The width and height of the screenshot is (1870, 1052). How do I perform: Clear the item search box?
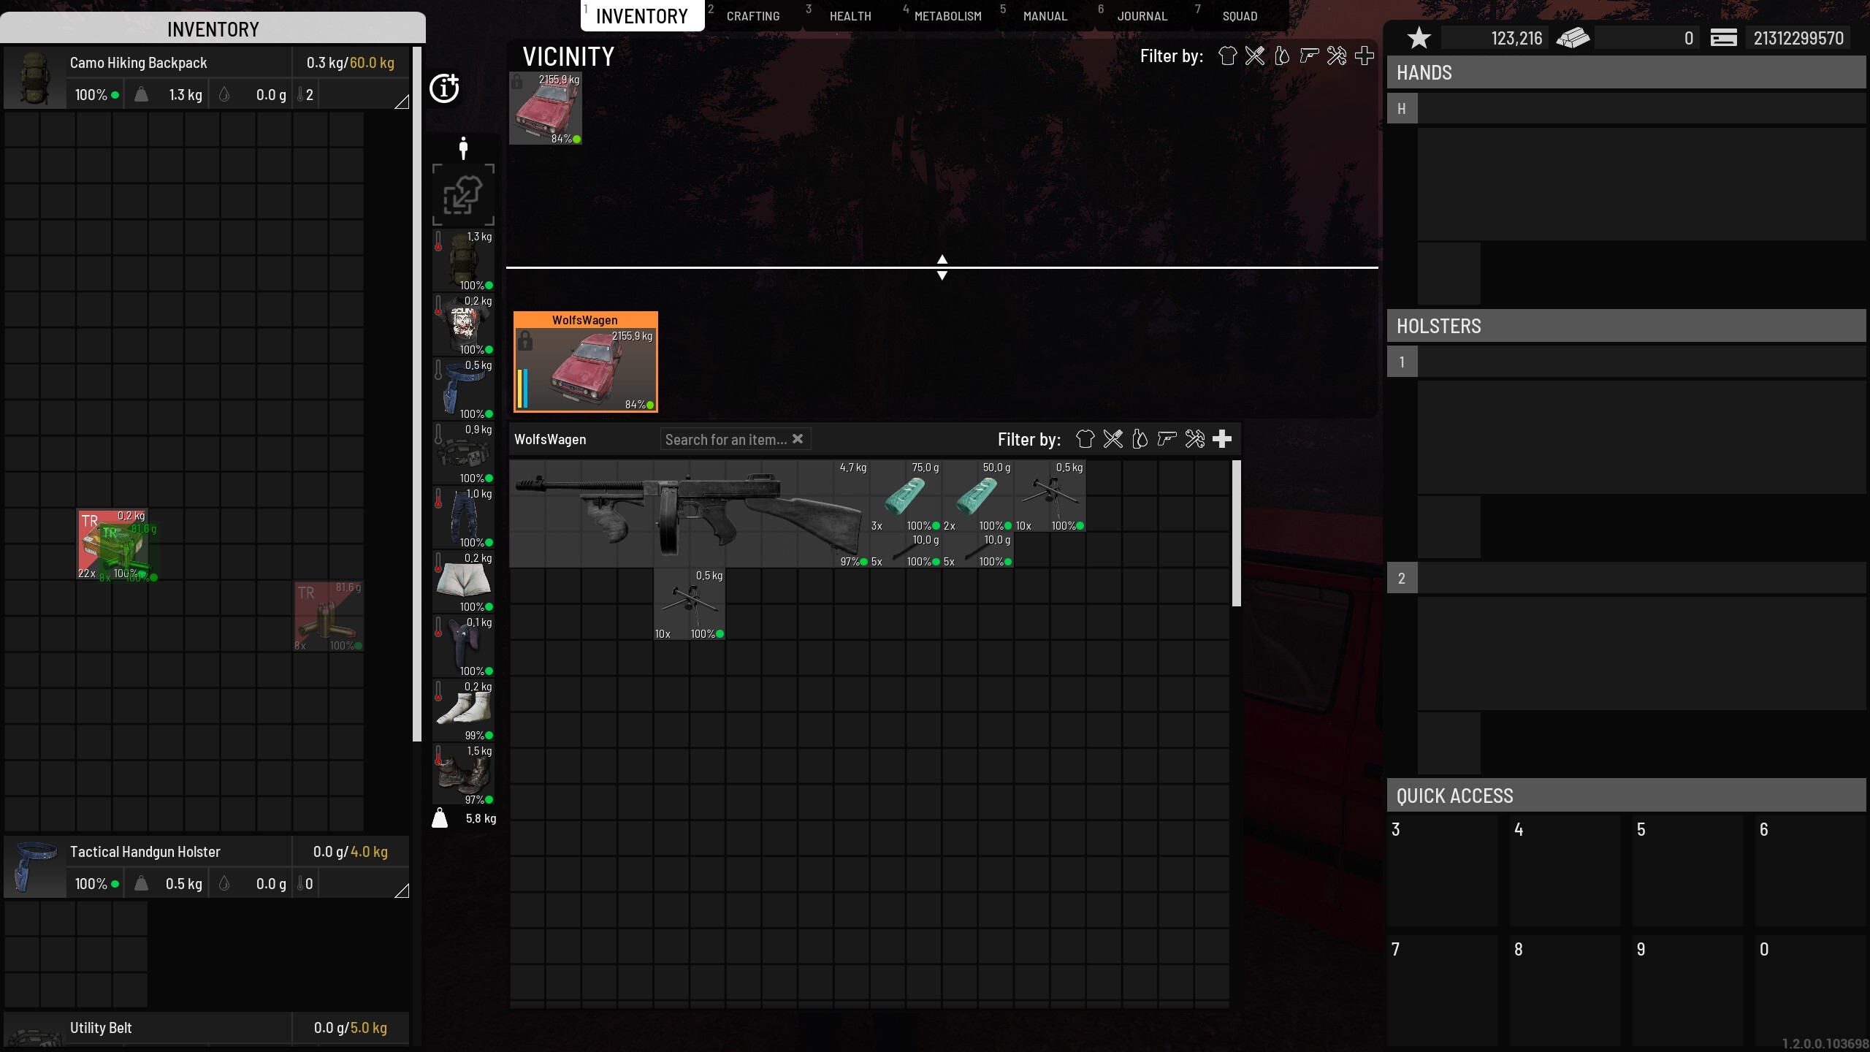798,439
